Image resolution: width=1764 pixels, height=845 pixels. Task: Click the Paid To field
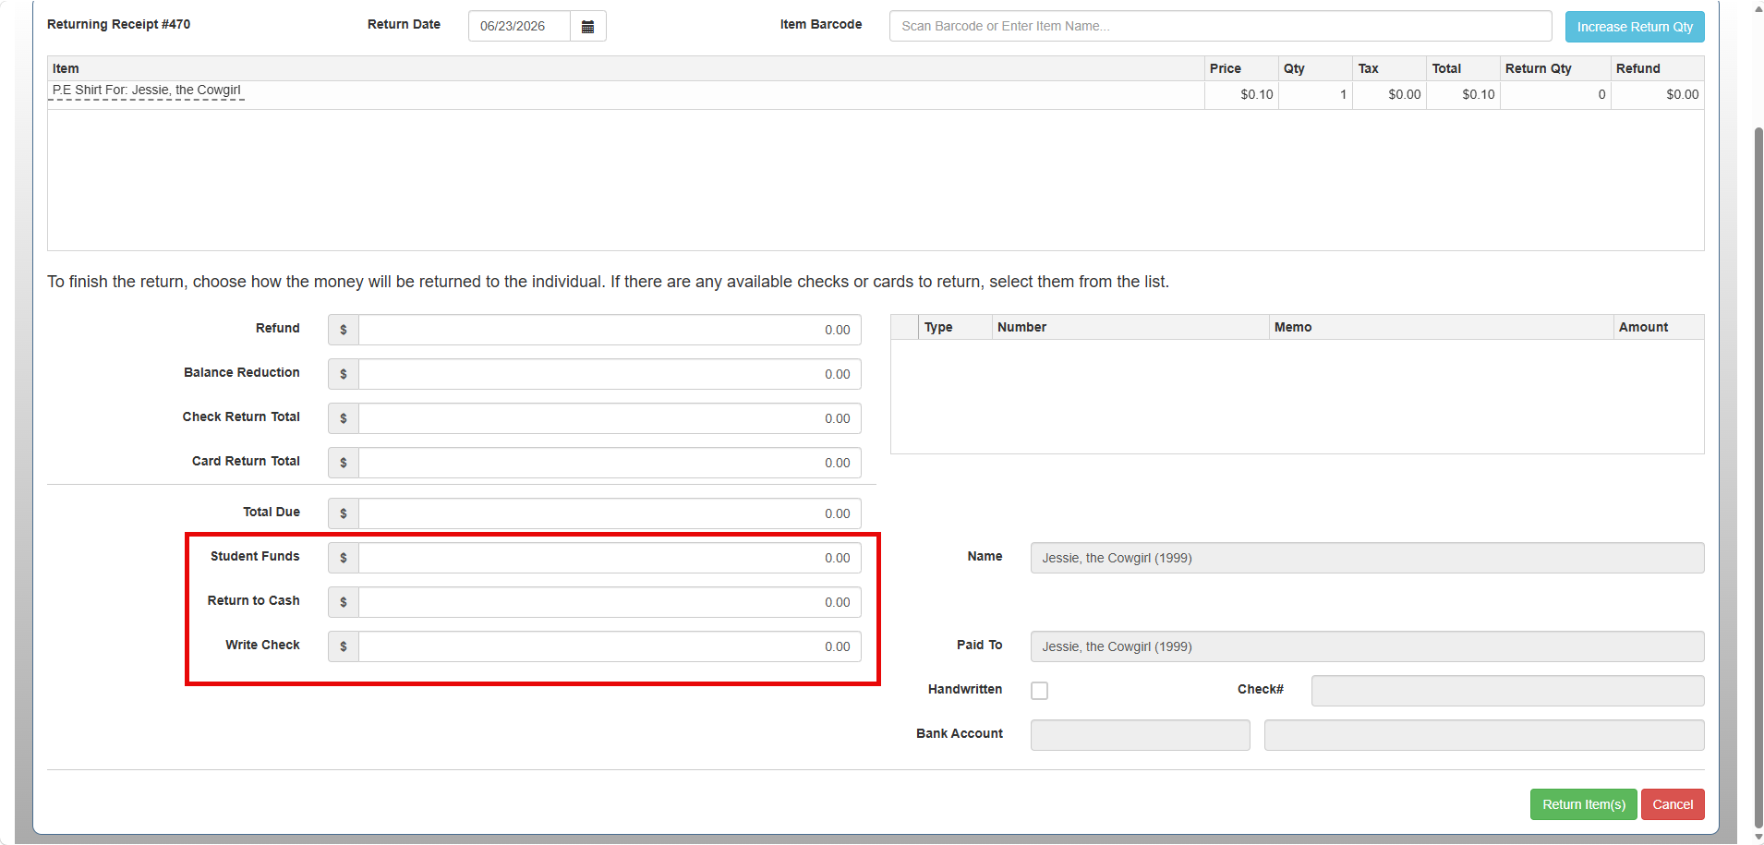pos(1367,646)
